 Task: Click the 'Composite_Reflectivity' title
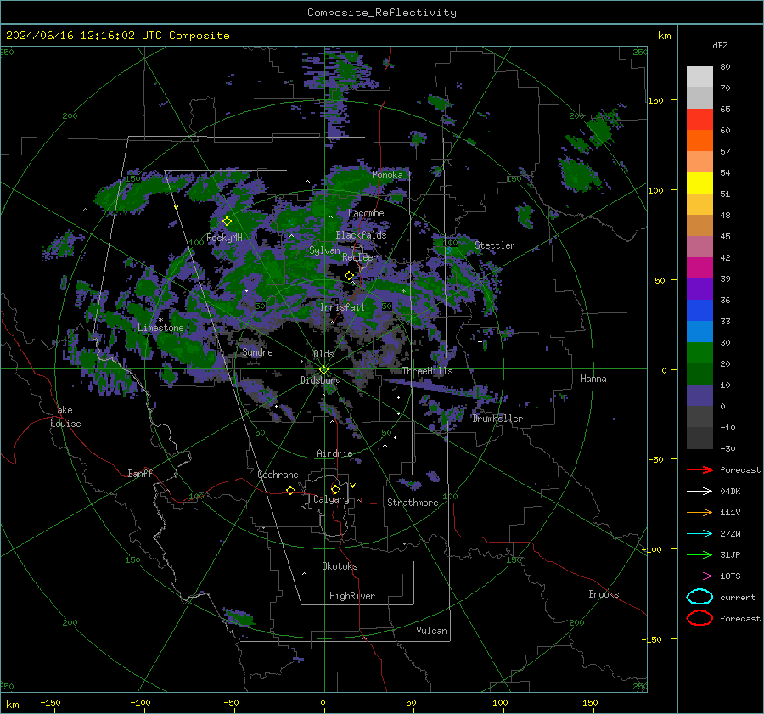pyautogui.click(x=382, y=13)
